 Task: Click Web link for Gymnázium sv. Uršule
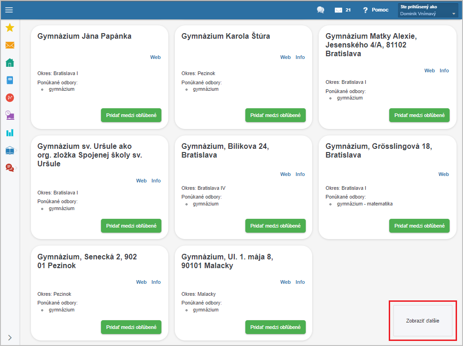[141, 181]
